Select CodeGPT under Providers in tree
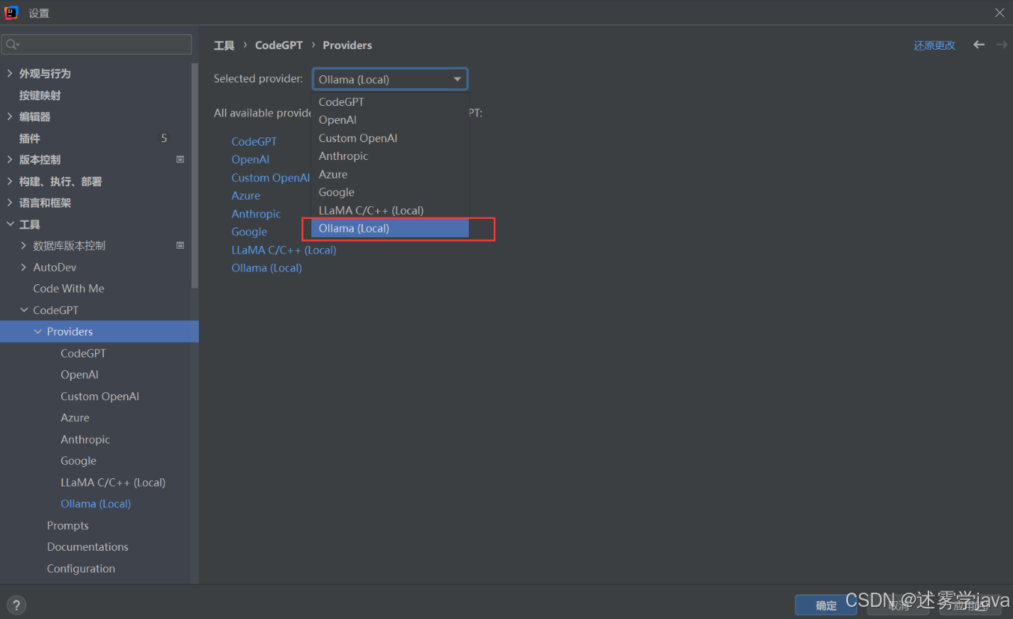 click(x=83, y=353)
